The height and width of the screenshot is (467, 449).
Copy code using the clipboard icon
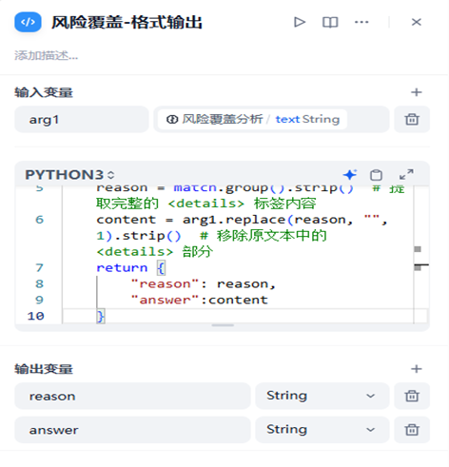376,175
